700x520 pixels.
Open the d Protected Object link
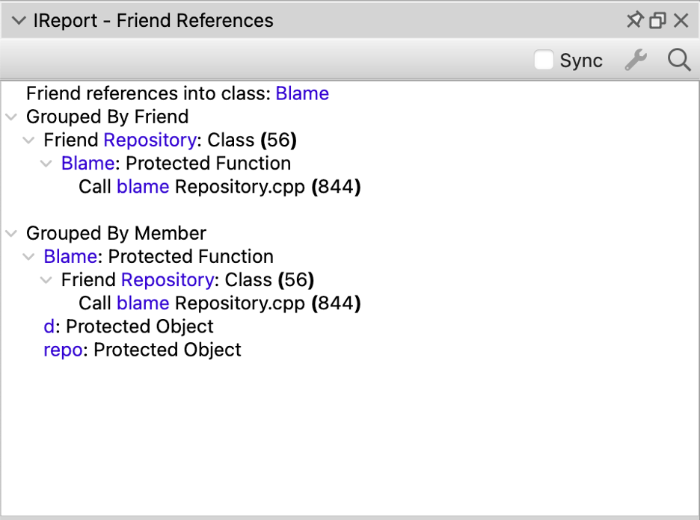[49, 326]
